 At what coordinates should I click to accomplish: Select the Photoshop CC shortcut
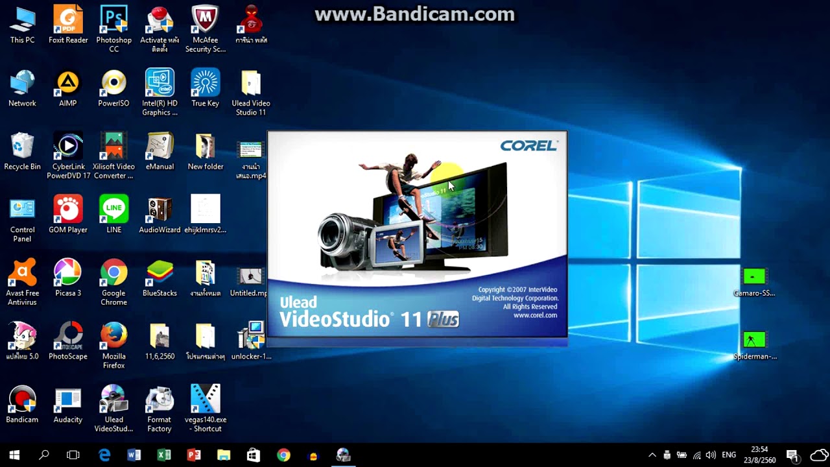pyautogui.click(x=113, y=29)
